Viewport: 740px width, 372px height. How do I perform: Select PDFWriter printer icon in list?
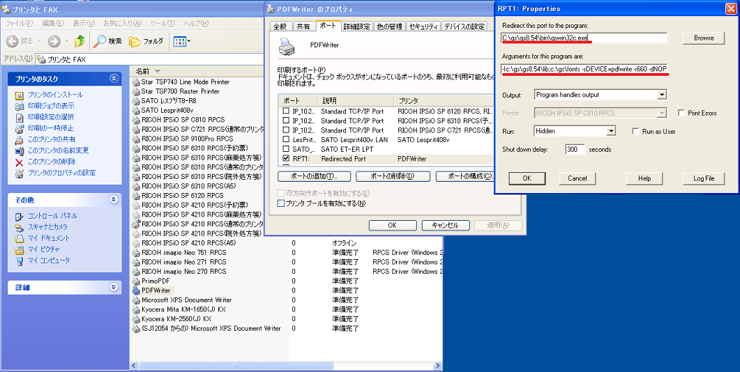[137, 290]
